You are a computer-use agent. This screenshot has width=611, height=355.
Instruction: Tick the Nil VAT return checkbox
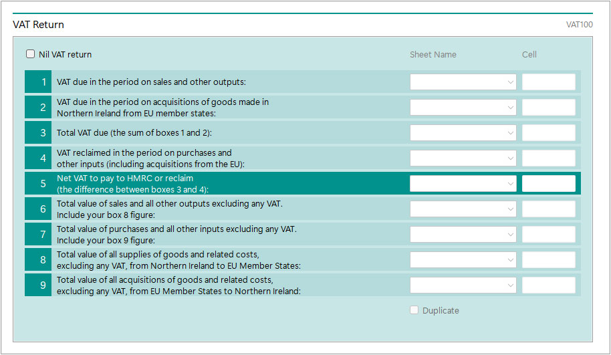(31, 54)
